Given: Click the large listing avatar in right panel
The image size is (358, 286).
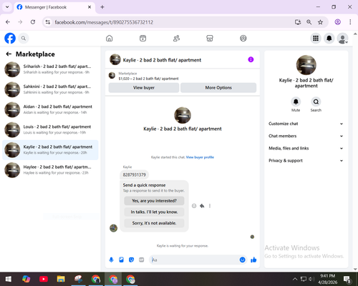Looking at the screenshot, I should click(x=306, y=65).
